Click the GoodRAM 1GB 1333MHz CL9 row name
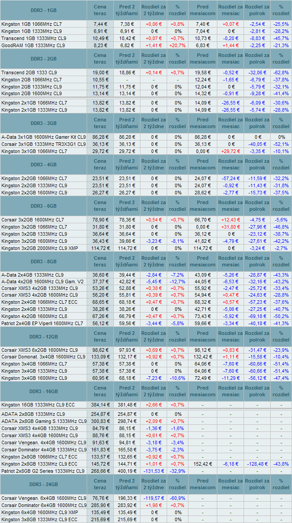This screenshot has height=523, width=292. (x=33, y=45)
